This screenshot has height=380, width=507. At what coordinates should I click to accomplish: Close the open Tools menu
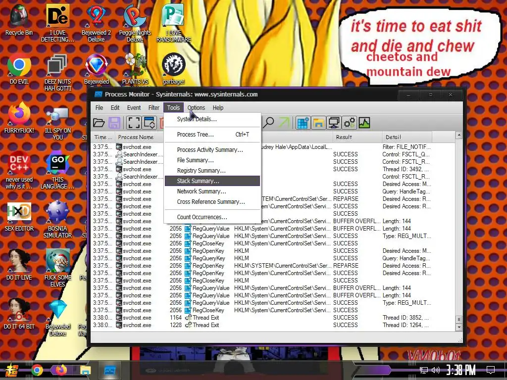click(173, 107)
